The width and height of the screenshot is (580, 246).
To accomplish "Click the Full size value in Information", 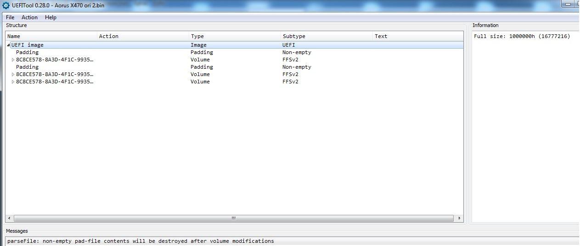I will 522,36.
